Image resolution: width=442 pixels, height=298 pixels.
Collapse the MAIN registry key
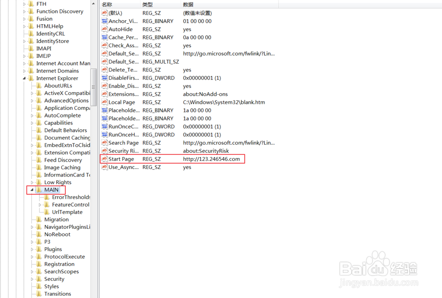tap(32, 190)
